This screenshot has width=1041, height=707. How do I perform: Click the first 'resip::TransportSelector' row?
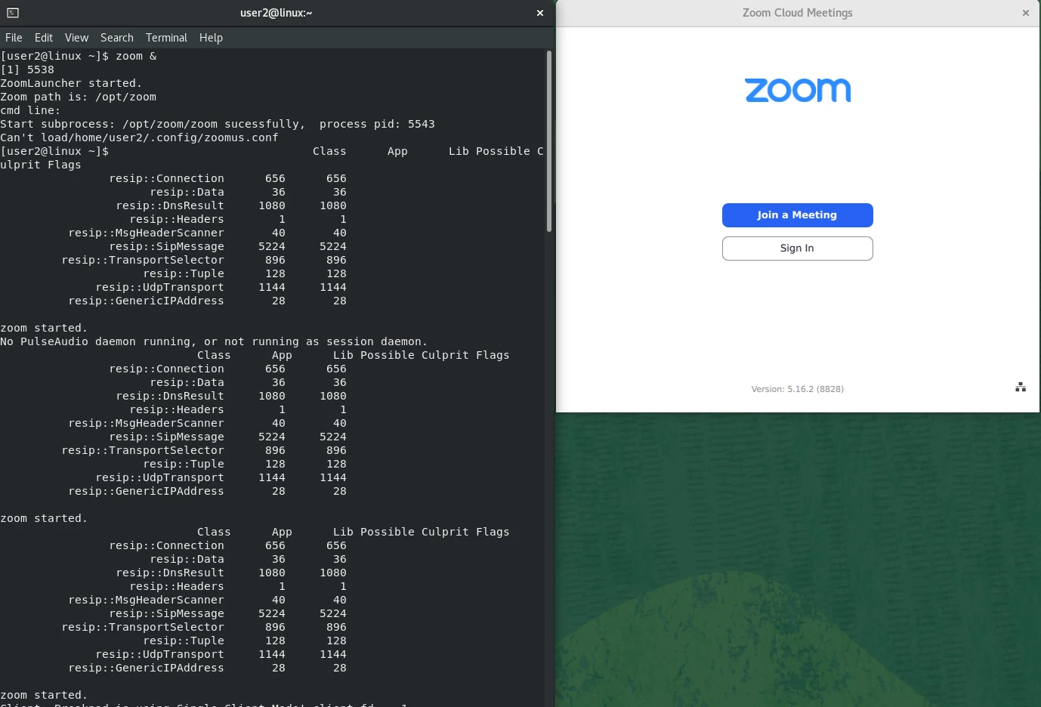[204, 260]
